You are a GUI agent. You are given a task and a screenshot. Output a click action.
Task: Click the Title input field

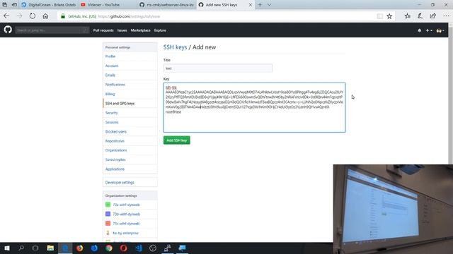pyautogui.click(x=218, y=68)
